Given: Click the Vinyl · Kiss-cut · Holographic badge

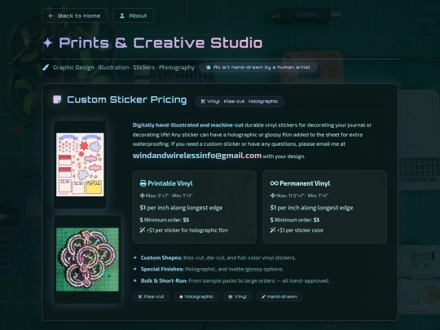Looking at the screenshot, I should tap(240, 101).
